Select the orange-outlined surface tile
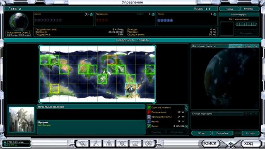265x149 pixels. pos(111,60)
